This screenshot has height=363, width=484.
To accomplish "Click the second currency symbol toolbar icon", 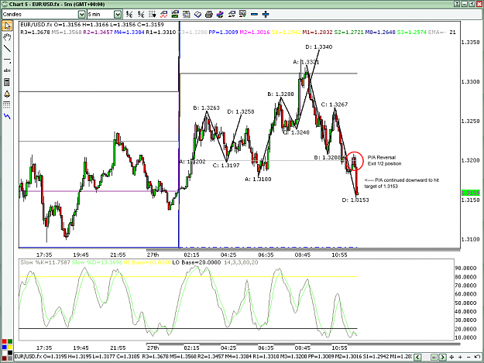I will point(141,14).
